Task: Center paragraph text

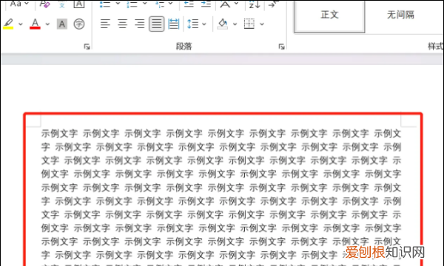Action: pyautogui.click(x=122, y=24)
